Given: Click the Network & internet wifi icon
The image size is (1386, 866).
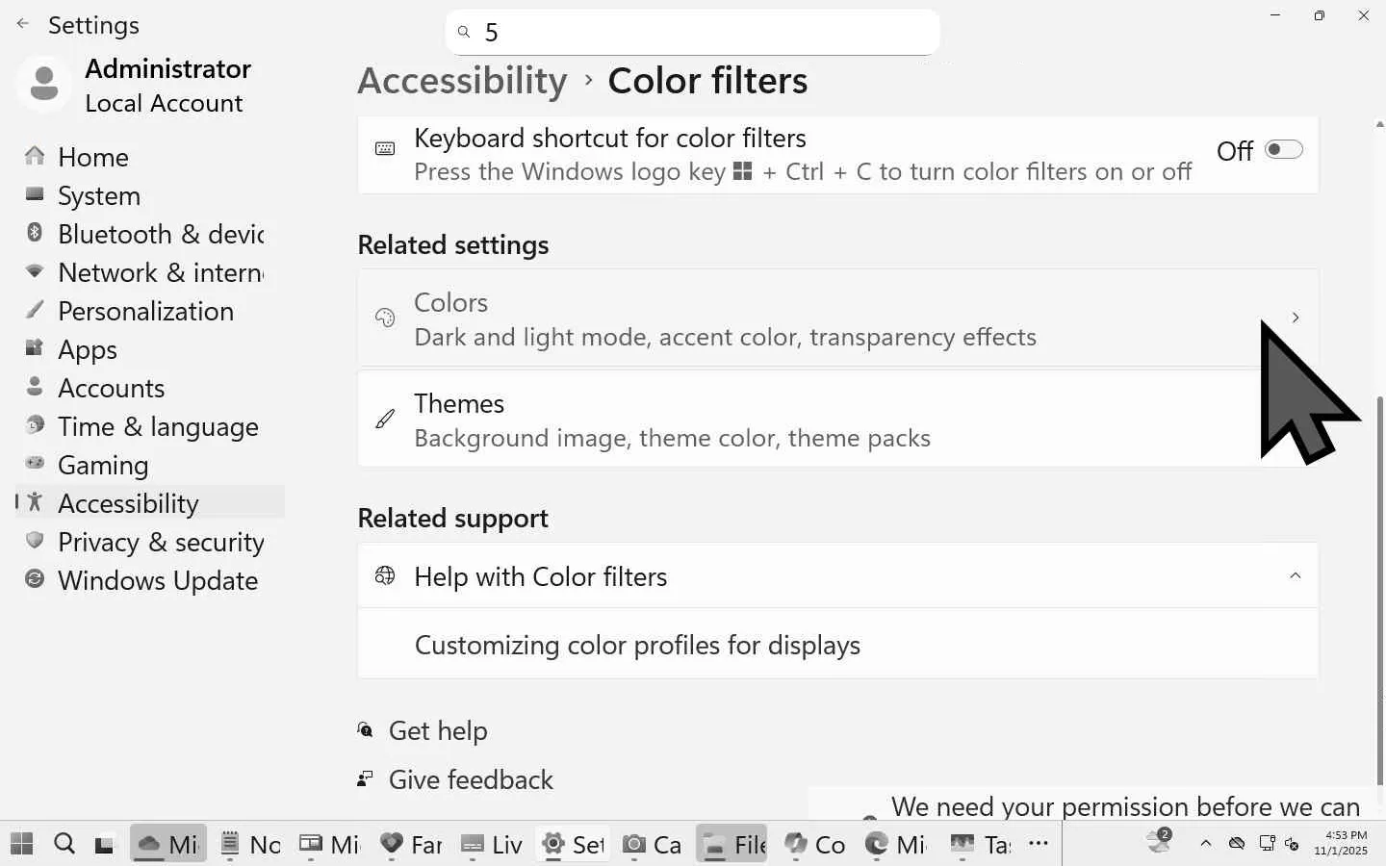Looking at the screenshot, I should pyautogui.click(x=35, y=271).
